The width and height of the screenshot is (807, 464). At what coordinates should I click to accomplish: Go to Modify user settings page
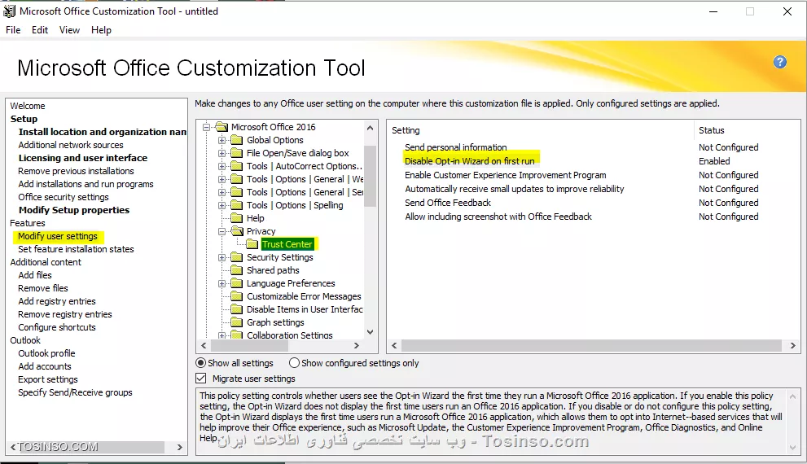[x=58, y=236]
